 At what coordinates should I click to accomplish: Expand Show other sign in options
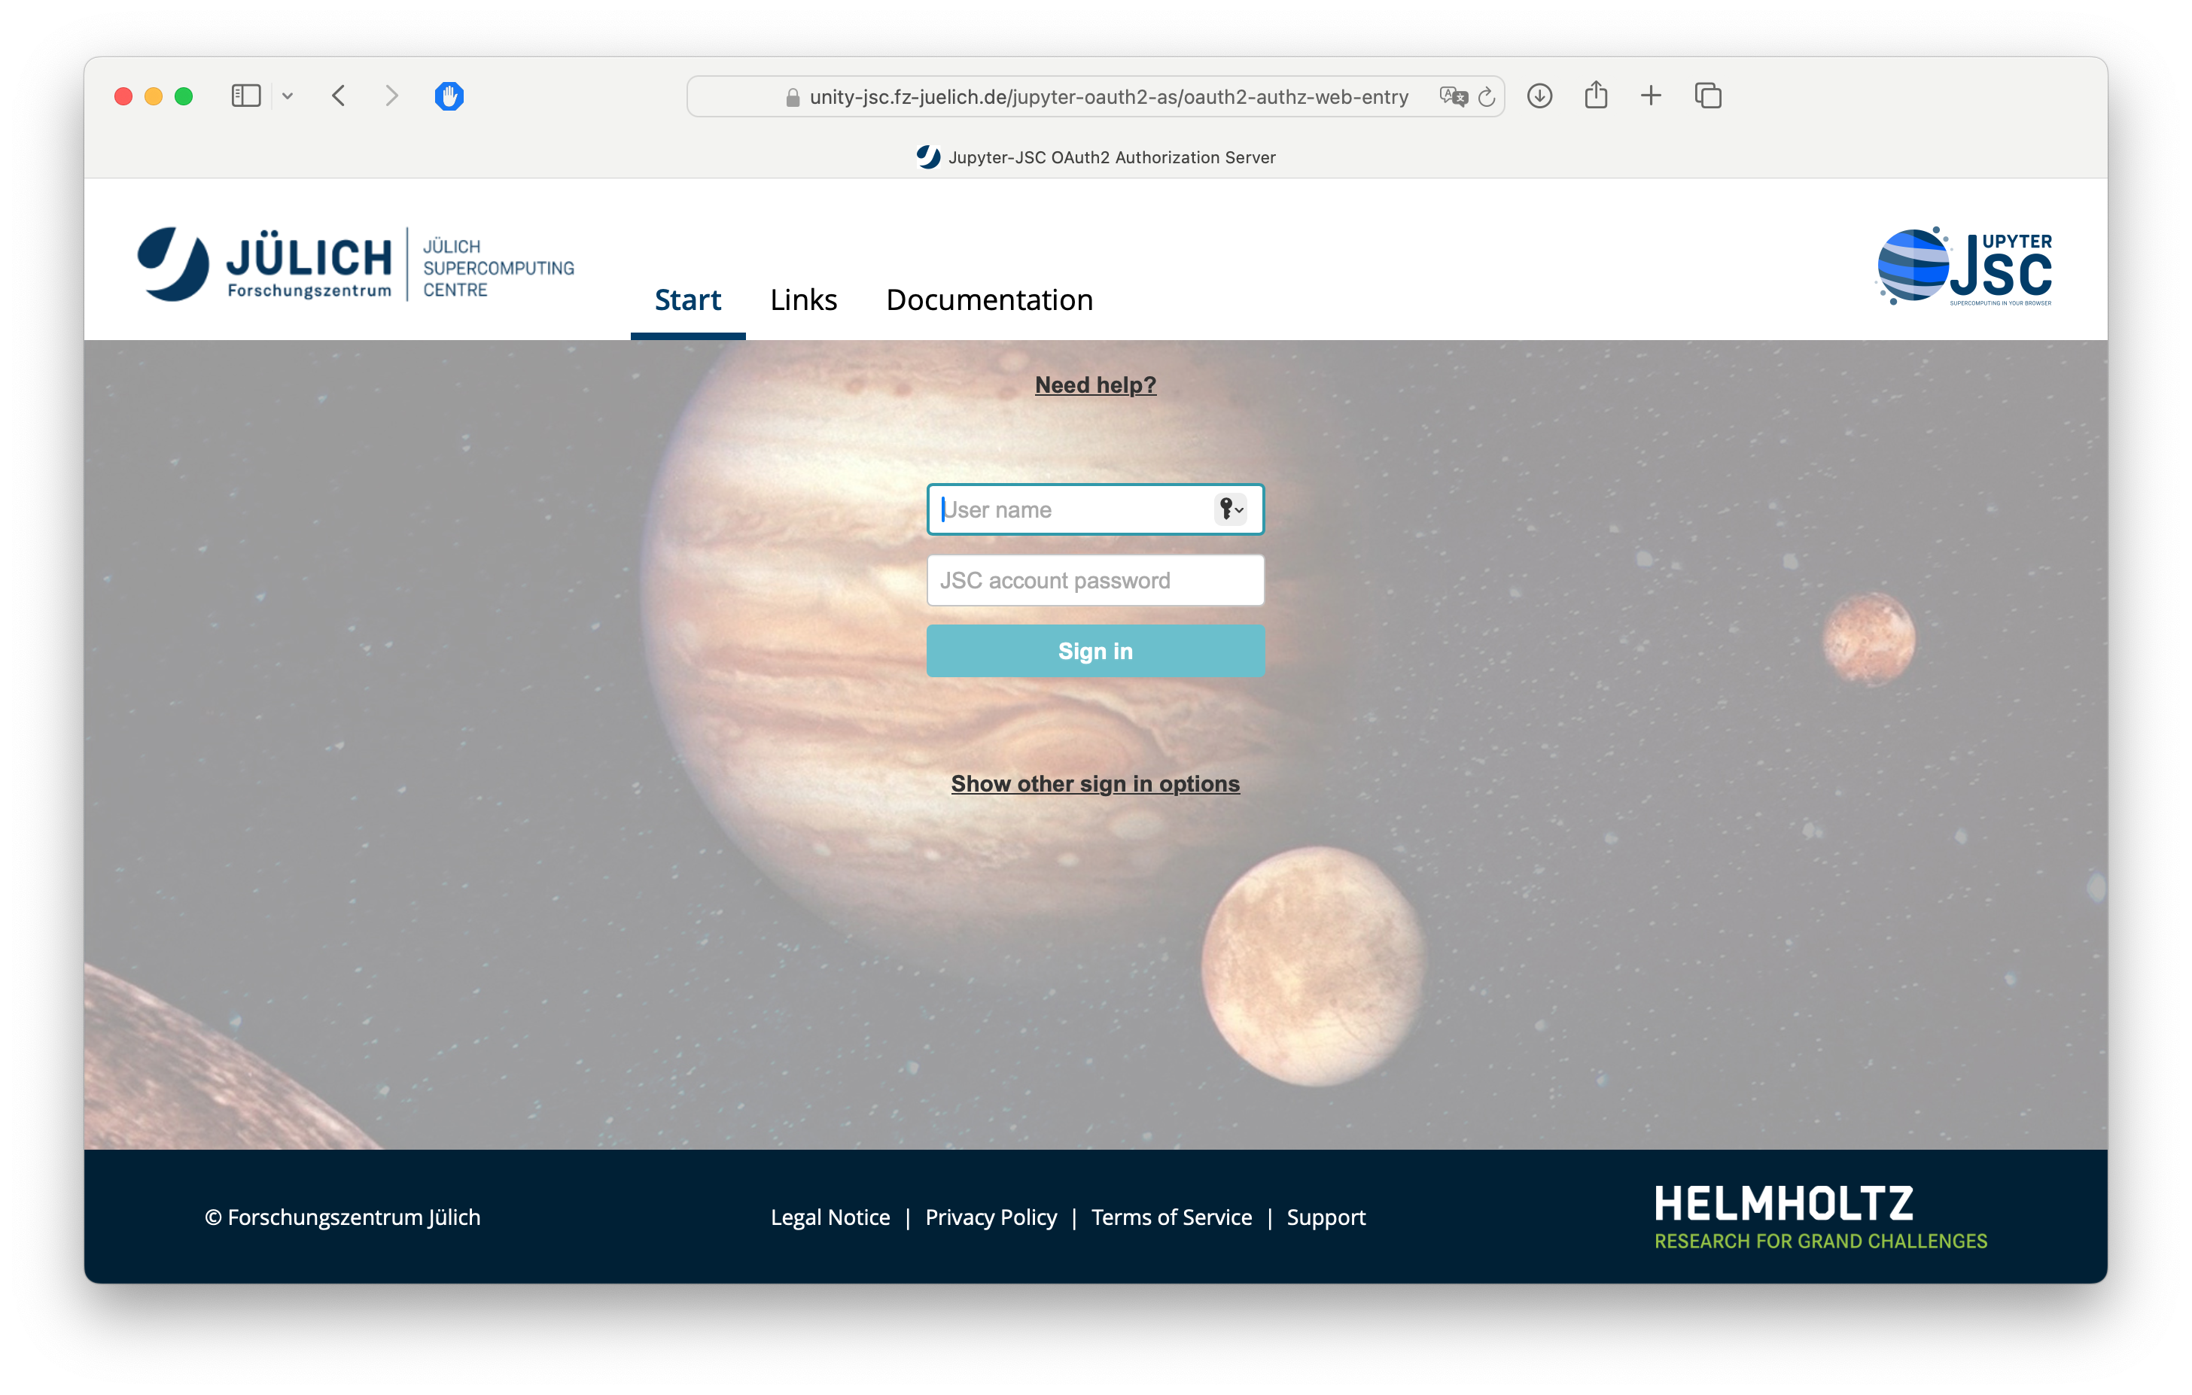(1095, 783)
